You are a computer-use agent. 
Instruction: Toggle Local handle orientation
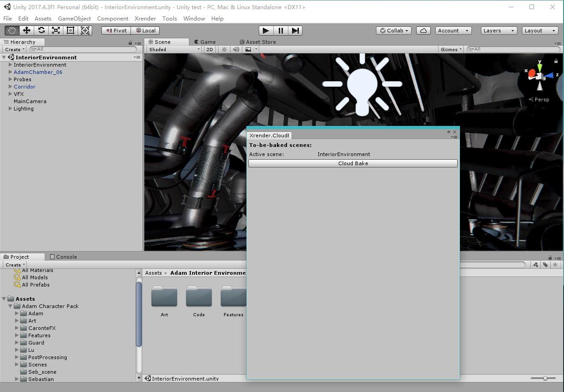146,30
